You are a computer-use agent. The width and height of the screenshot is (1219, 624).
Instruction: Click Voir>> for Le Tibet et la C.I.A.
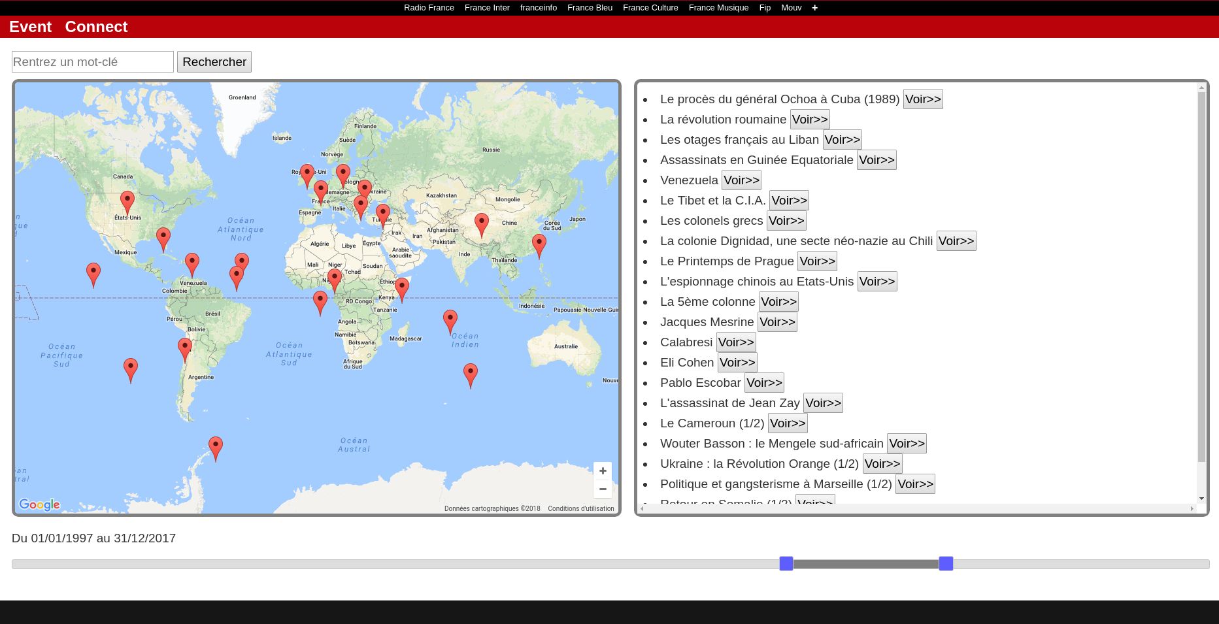[789, 201]
